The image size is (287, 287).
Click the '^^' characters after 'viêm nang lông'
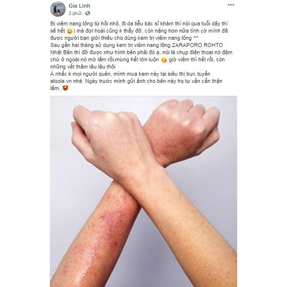click(195, 37)
